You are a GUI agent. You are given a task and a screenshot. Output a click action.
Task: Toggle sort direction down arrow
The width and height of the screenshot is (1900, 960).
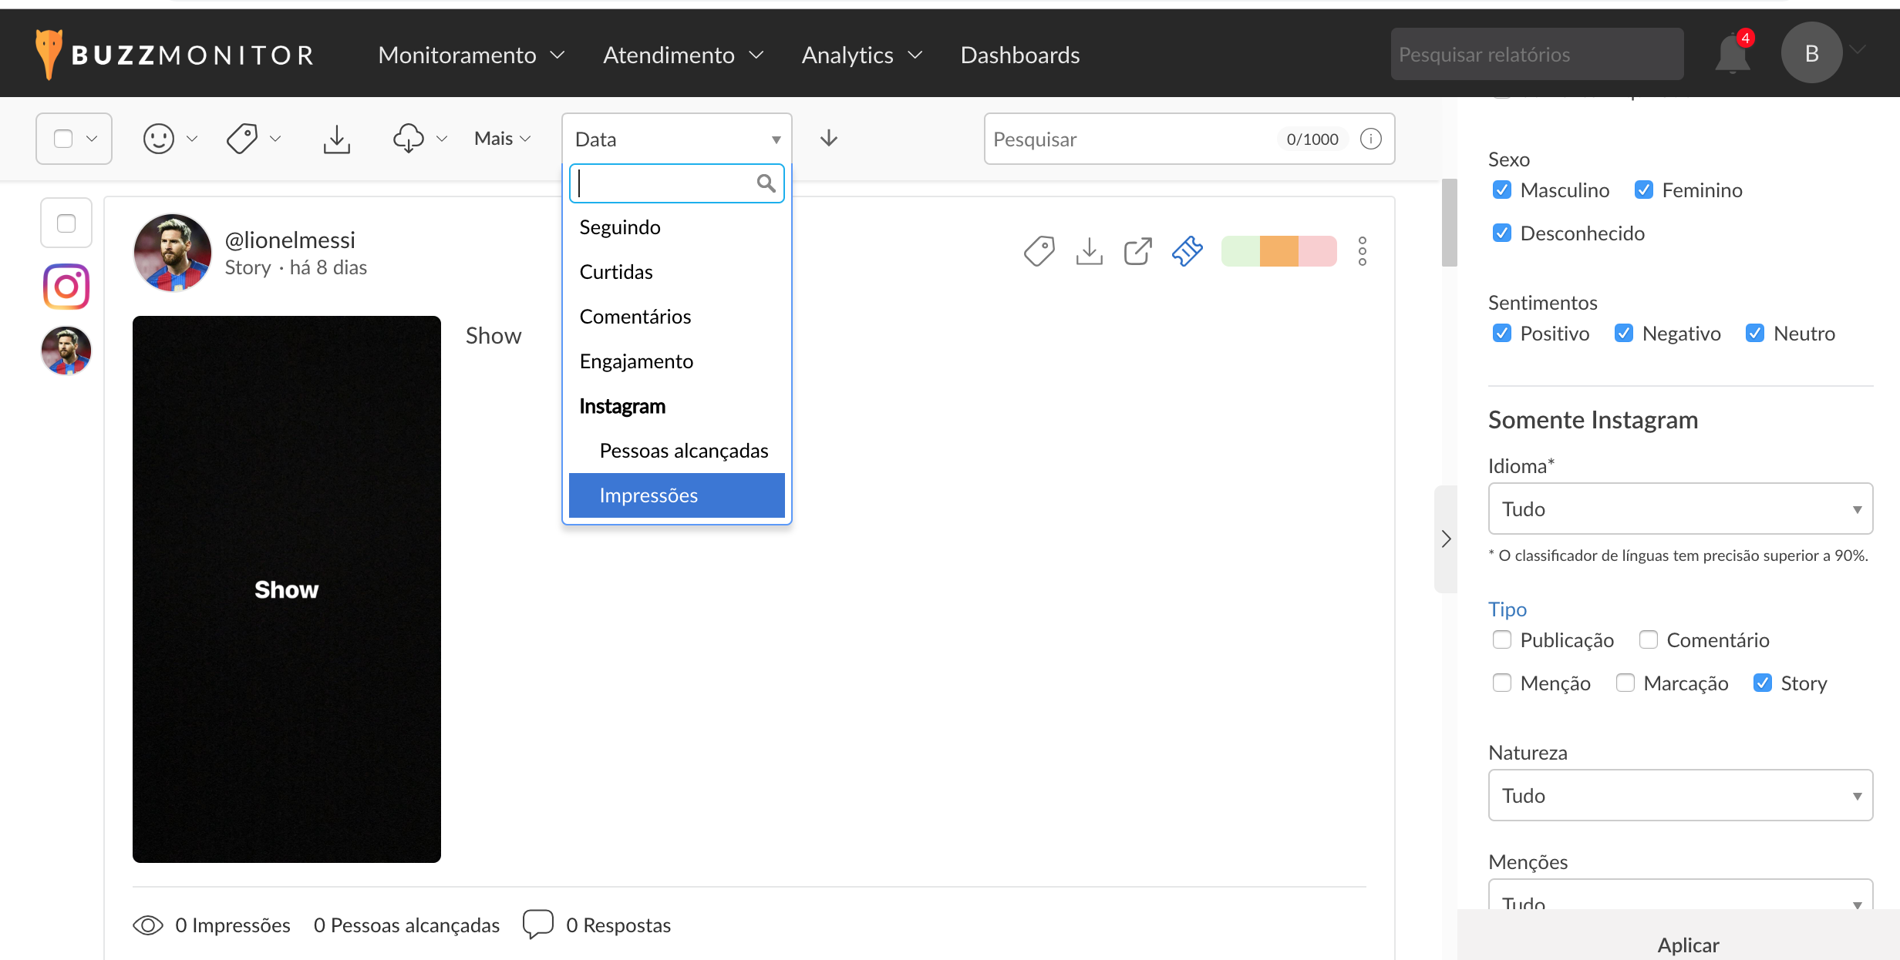pos(829,139)
